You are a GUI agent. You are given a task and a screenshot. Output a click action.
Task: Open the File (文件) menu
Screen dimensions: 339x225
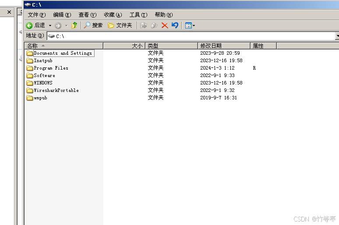pos(36,15)
